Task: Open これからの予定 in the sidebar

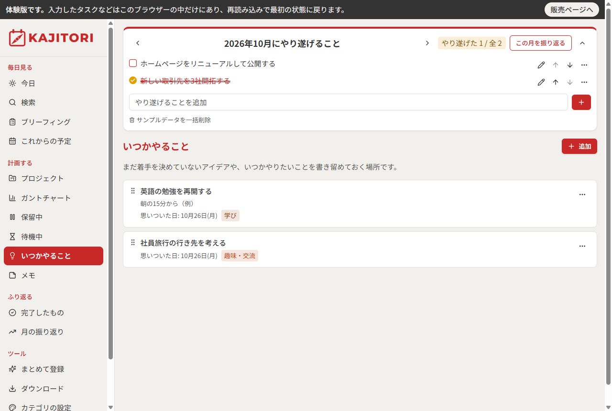Action: pyautogui.click(x=54, y=141)
